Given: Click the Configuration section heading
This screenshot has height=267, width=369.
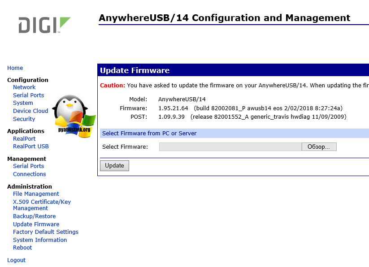Looking at the screenshot, I should coord(27,80).
